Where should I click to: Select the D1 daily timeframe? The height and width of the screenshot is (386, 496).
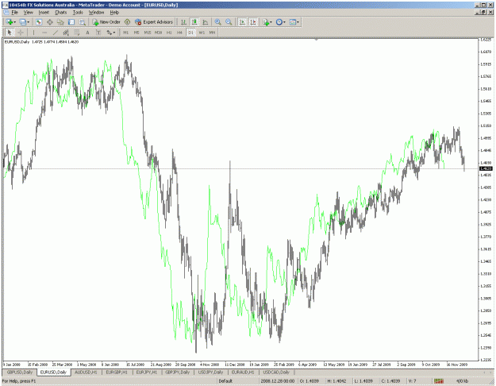(190, 33)
